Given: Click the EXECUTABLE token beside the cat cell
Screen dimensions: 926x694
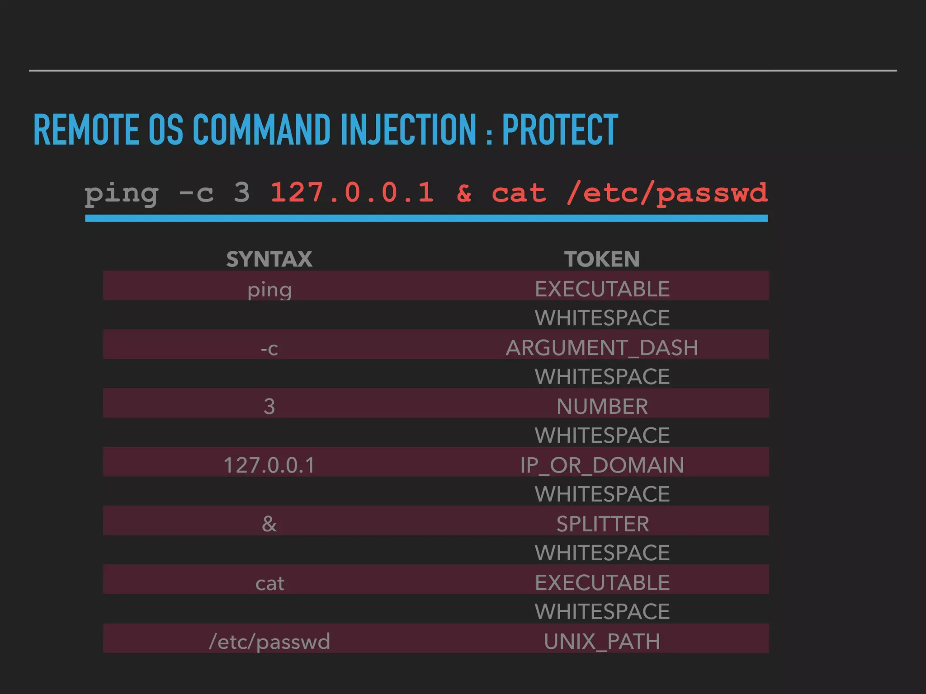Looking at the screenshot, I should pyautogui.click(x=602, y=583).
